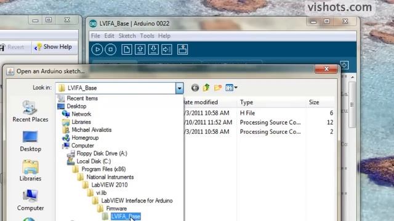Click the Arduino Upload to board icon

point(167,49)
